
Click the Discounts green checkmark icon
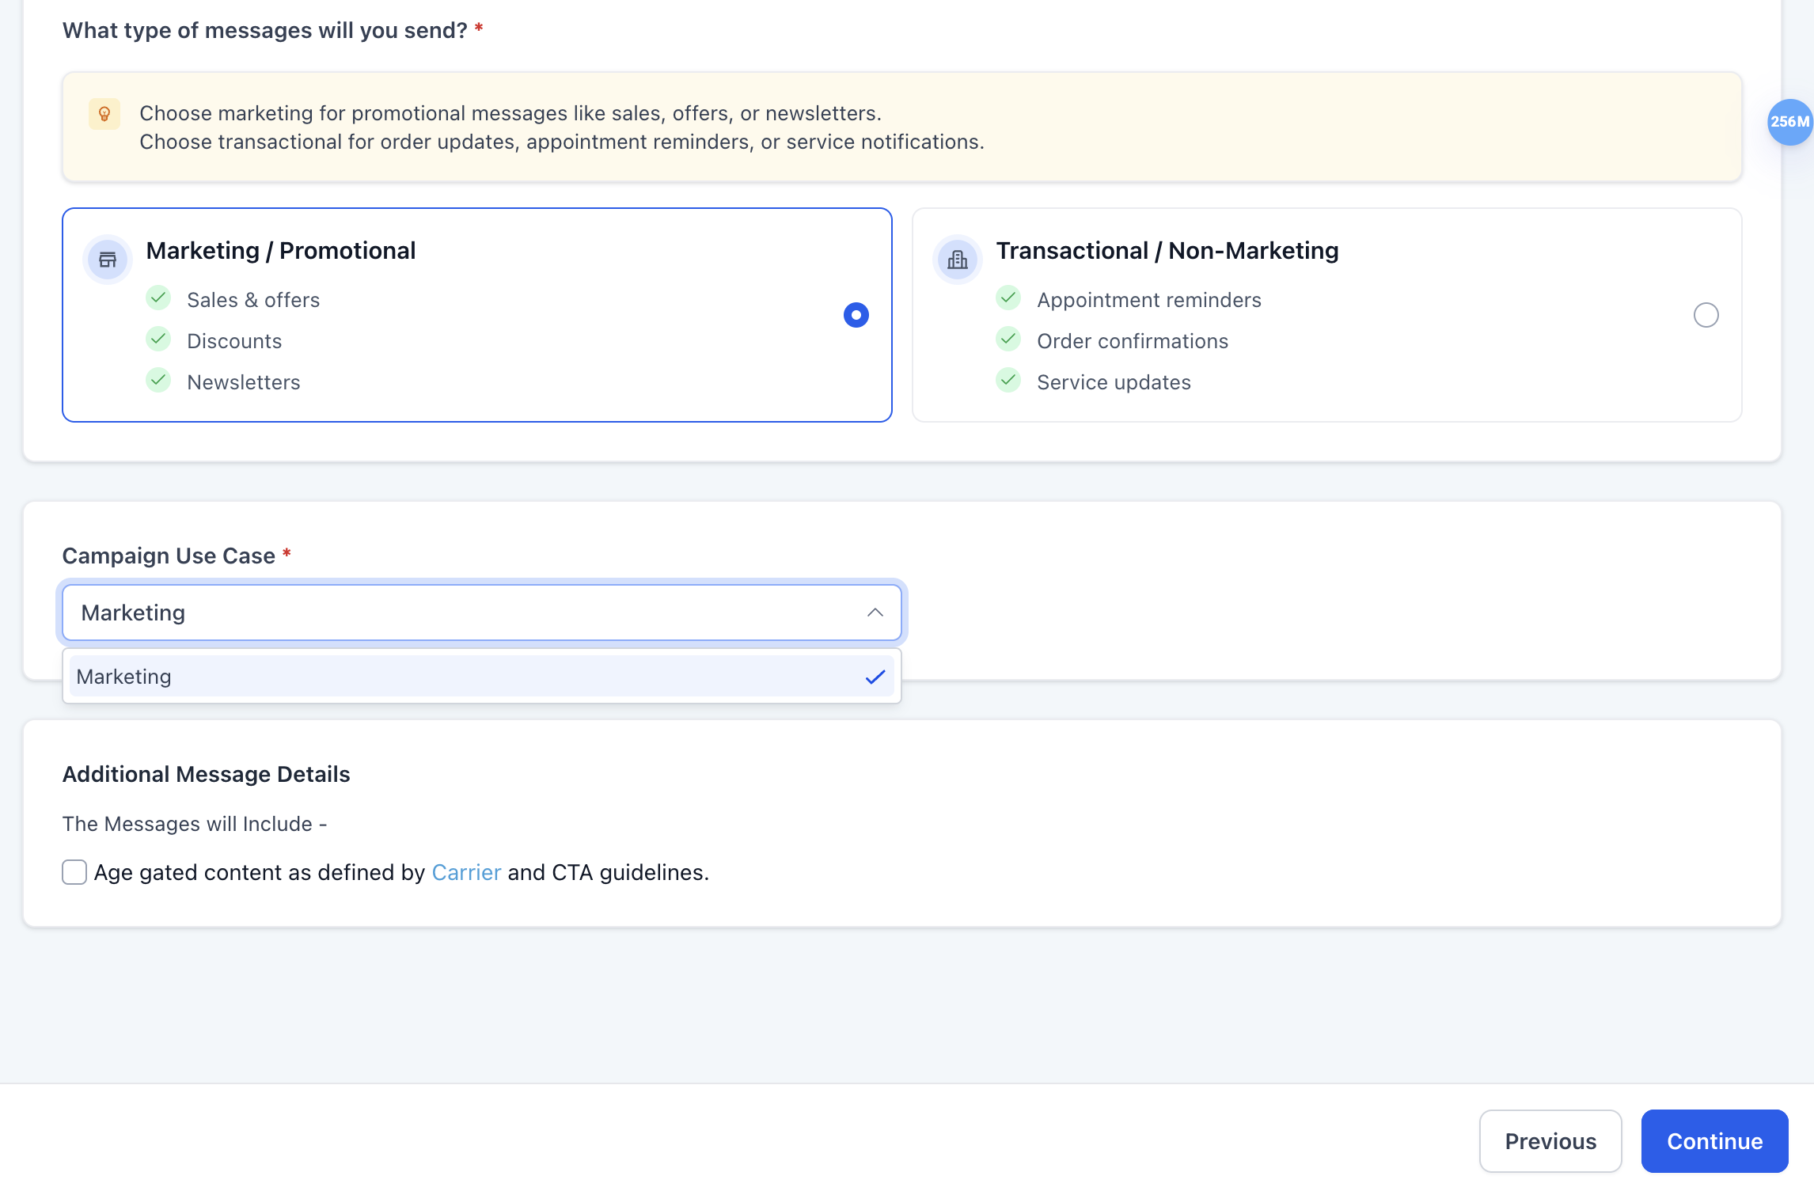[x=158, y=340]
